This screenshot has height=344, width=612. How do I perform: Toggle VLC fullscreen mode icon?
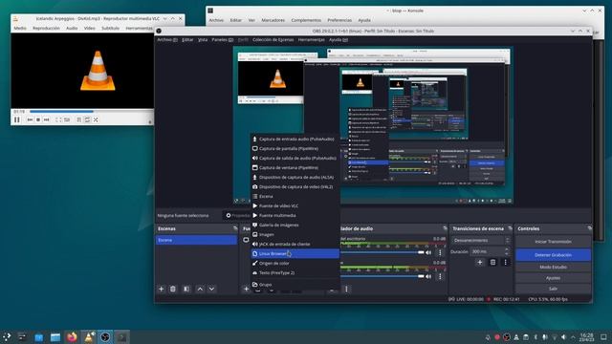tap(58, 119)
